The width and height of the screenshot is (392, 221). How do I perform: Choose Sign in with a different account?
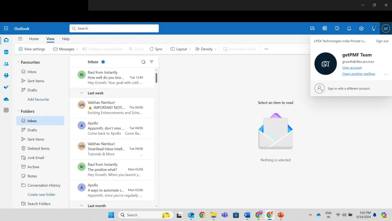[351, 88]
